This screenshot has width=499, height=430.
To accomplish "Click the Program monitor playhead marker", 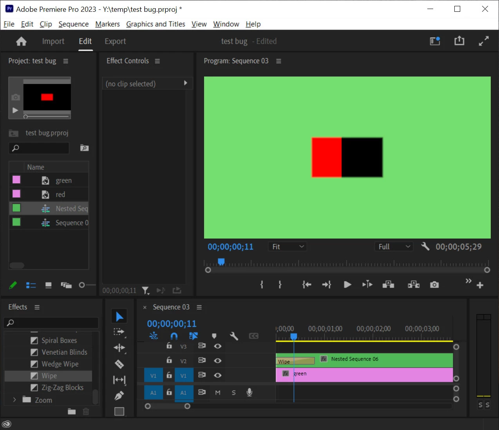I will point(221,261).
